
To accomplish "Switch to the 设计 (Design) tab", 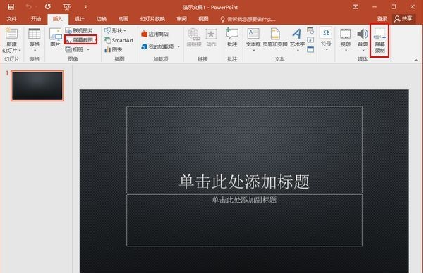I will point(80,19).
